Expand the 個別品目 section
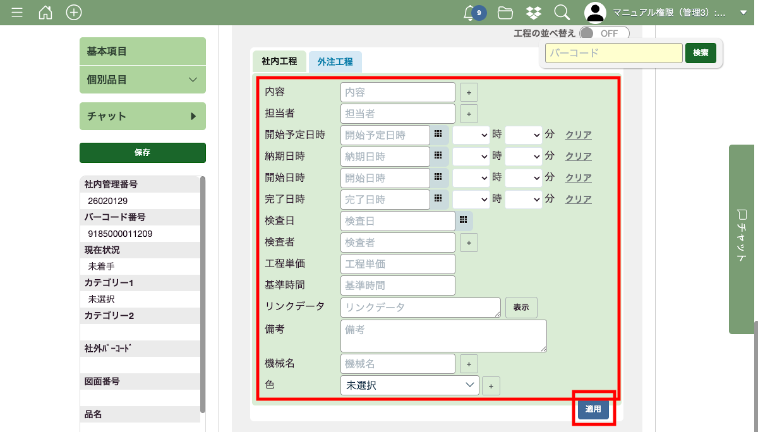Image resolution: width=758 pixels, height=432 pixels. 143,80
